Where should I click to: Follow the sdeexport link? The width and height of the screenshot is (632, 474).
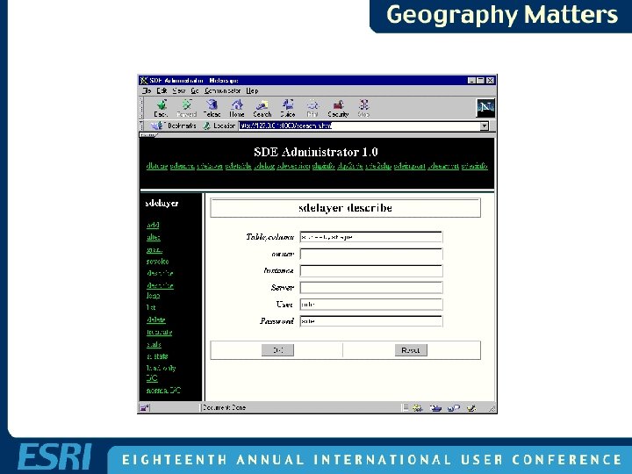pyautogui.click(x=443, y=166)
